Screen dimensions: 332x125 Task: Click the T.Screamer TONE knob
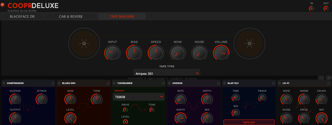point(152,110)
